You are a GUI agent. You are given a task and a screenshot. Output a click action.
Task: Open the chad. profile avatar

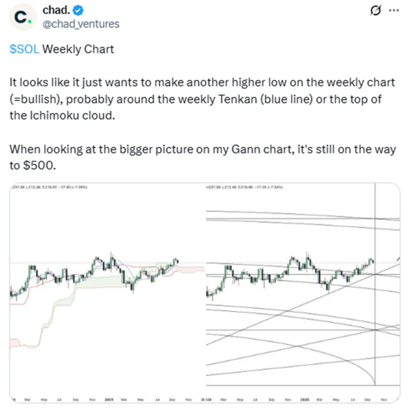click(23, 17)
